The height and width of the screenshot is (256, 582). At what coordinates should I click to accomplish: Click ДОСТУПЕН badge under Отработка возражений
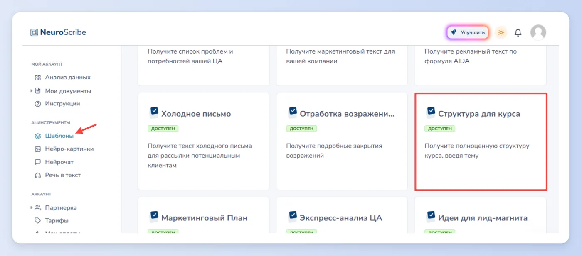pyautogui.click(x=301, y=129)
